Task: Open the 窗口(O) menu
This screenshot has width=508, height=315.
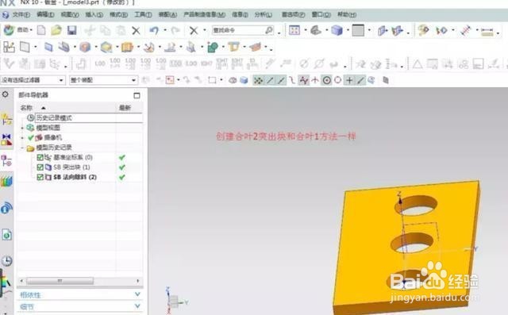Action: point(321,14)
